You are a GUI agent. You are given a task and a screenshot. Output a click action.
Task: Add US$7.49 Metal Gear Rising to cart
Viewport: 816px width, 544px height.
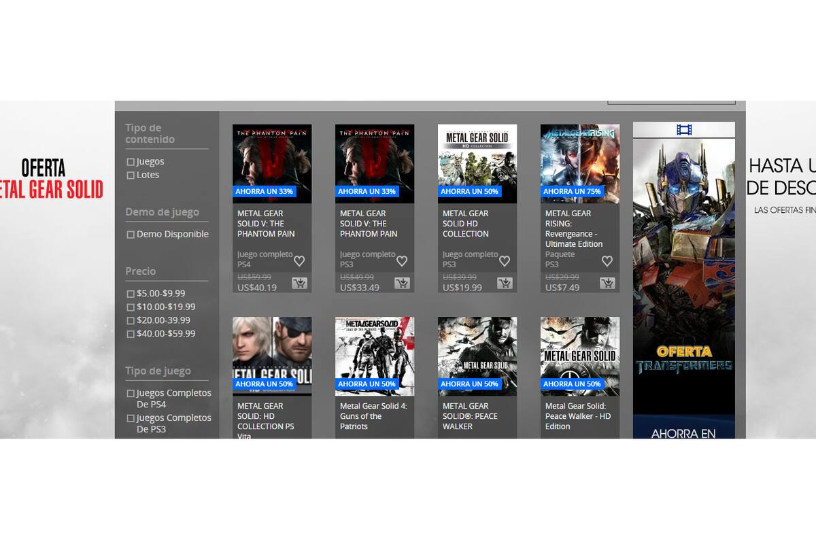click(x=607, y=283)
